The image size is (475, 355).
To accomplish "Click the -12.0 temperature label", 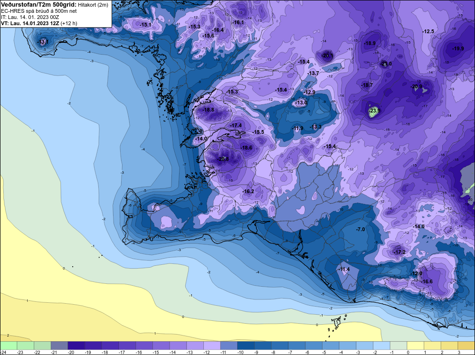I will tap(416, 273).
